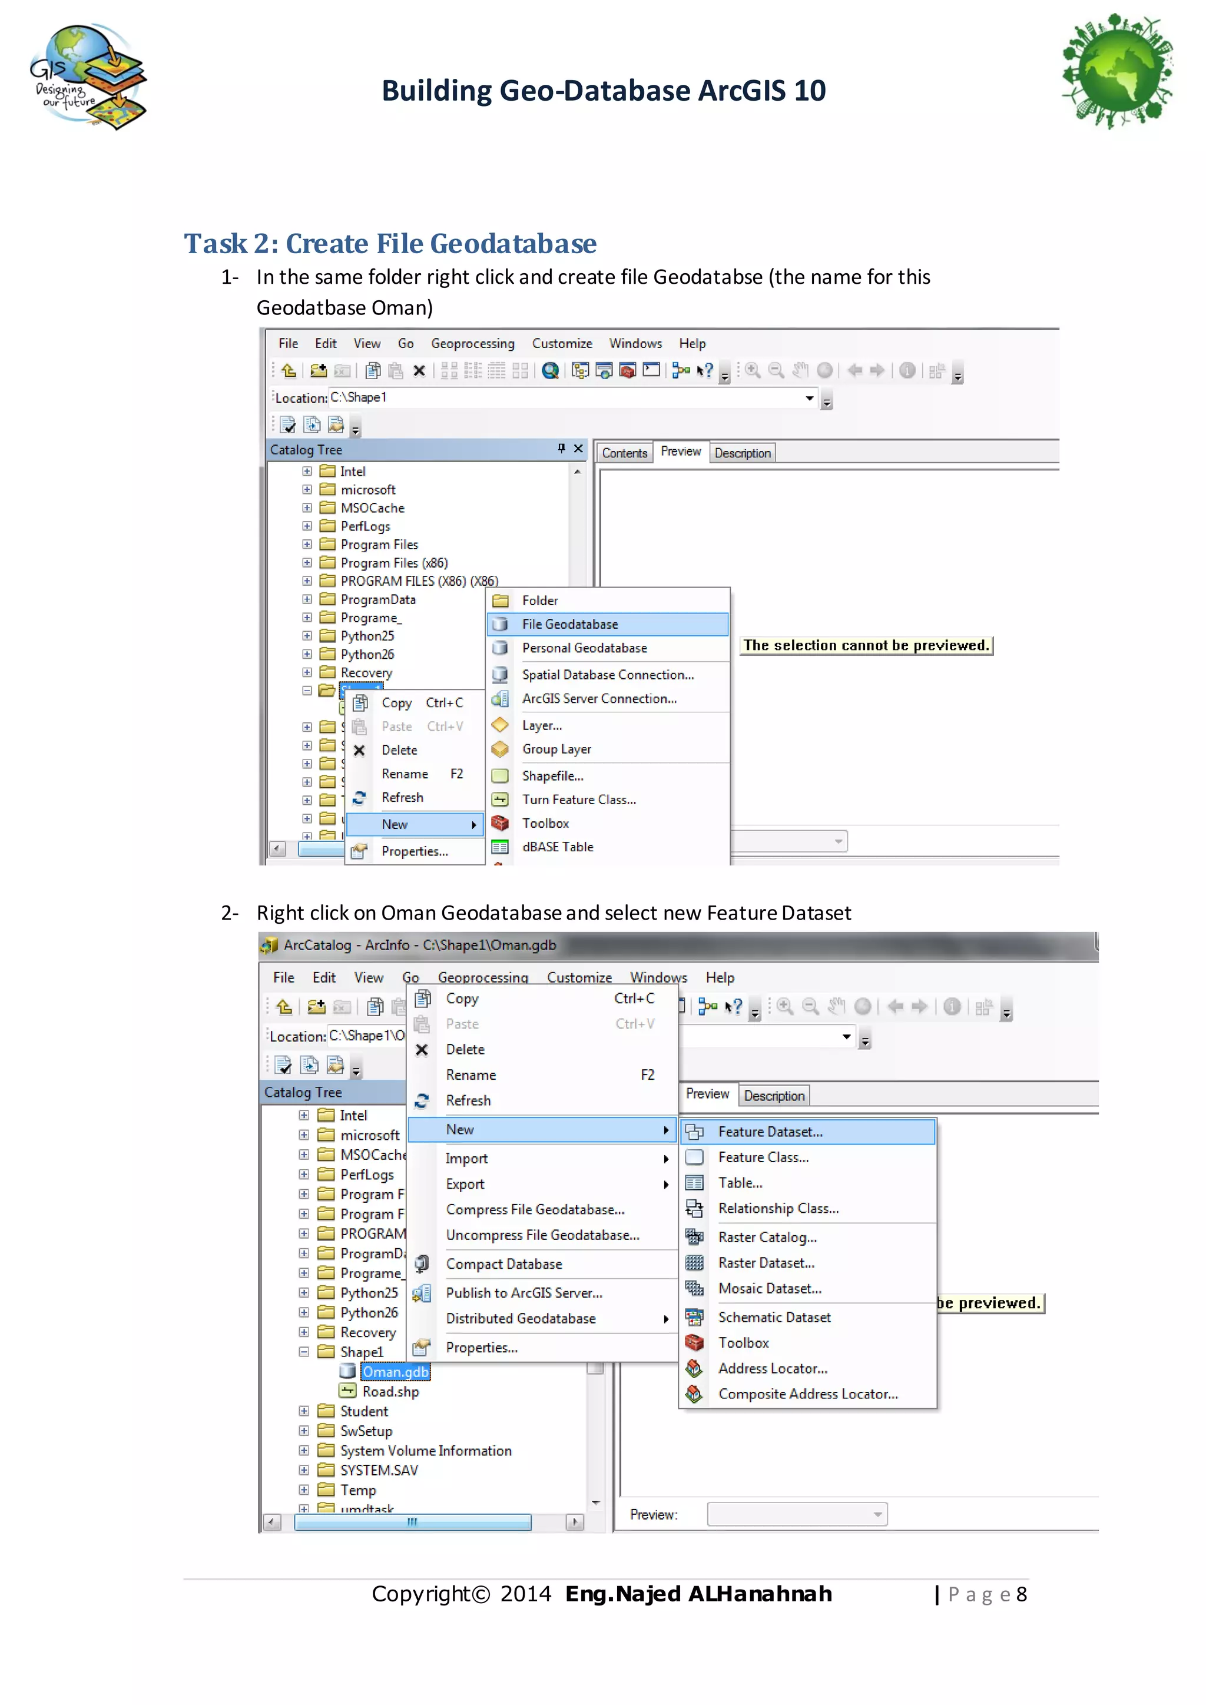Click Zoom Out icon in C:\Shape1 toolbar

pos(776,370)
